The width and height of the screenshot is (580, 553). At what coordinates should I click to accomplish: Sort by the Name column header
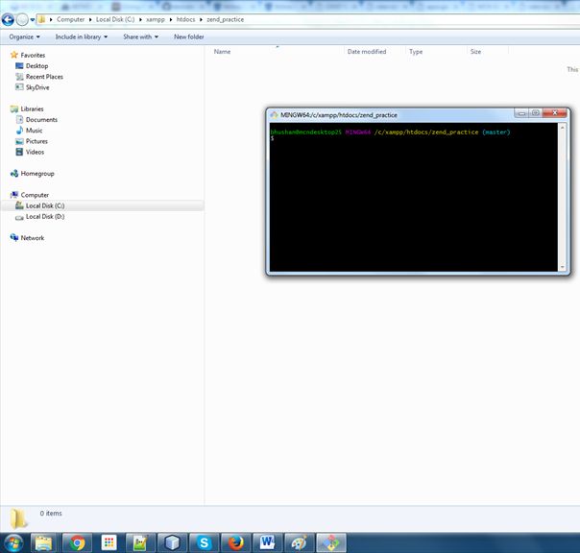(222, 52)
